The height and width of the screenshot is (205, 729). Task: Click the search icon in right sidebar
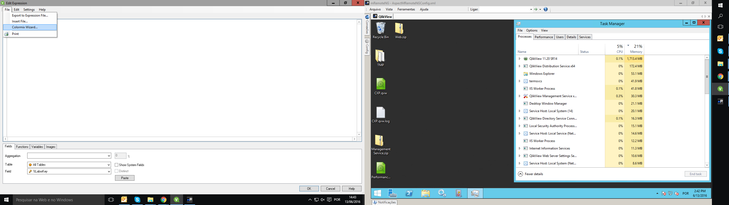pyautogui.click(x=720, y=16)
